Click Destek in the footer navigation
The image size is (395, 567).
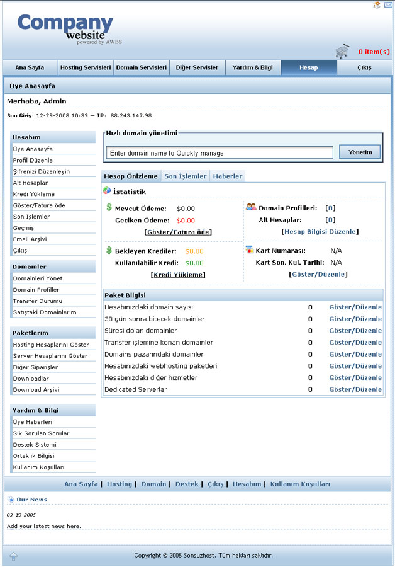[x=187, y=484]
